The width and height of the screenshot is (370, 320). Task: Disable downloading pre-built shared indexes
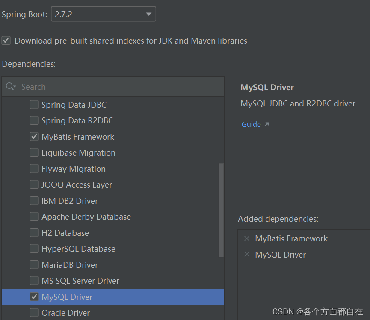(x=6, y=40)
